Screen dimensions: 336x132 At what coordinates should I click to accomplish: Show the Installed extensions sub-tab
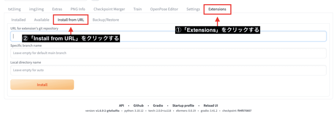point(18,20)
